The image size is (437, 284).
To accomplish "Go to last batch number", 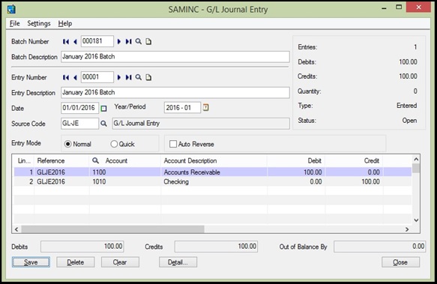I will [x=128, y=41].
